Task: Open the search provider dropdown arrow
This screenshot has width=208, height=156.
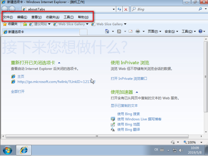Action: tap(206, 9)
